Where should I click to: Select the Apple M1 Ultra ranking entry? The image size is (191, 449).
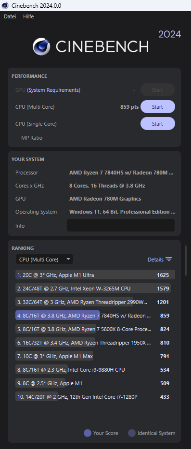point(95,275)
